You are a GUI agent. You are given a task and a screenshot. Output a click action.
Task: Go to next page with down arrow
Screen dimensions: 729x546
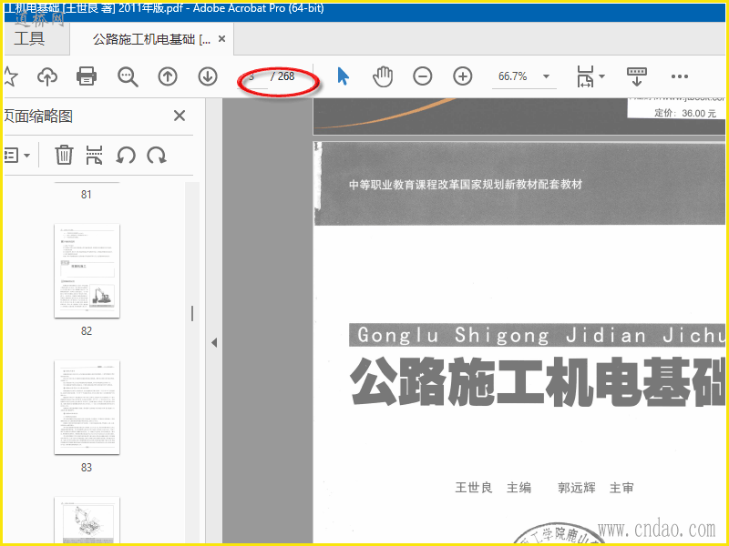pos(208,76)
